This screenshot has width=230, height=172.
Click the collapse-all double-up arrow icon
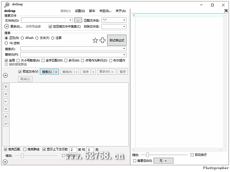click(x=6, y=116)
